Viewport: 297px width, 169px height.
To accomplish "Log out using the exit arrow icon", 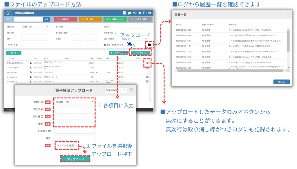I will [150, 13].
